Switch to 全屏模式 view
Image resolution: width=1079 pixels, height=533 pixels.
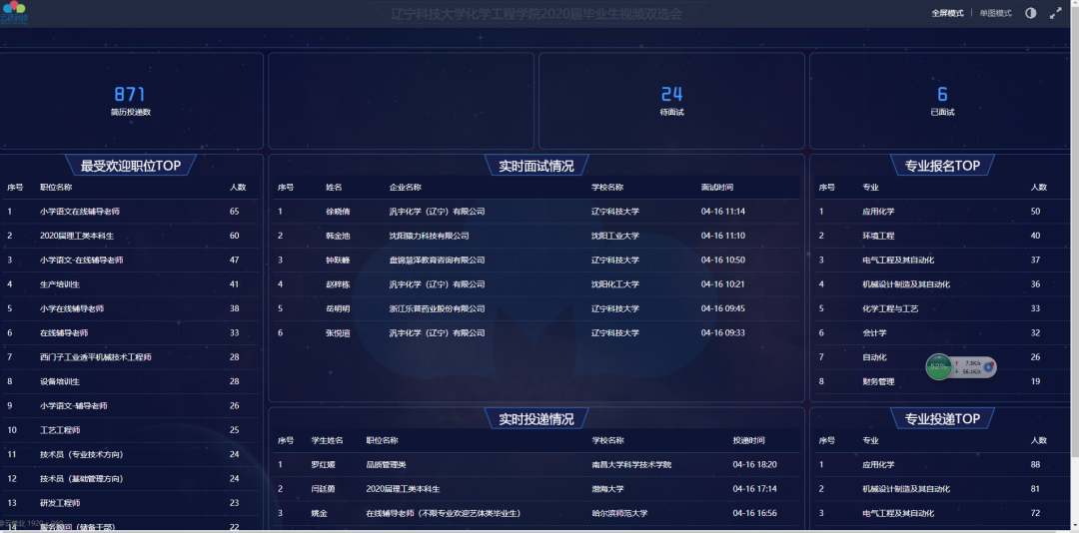point(947,13)
